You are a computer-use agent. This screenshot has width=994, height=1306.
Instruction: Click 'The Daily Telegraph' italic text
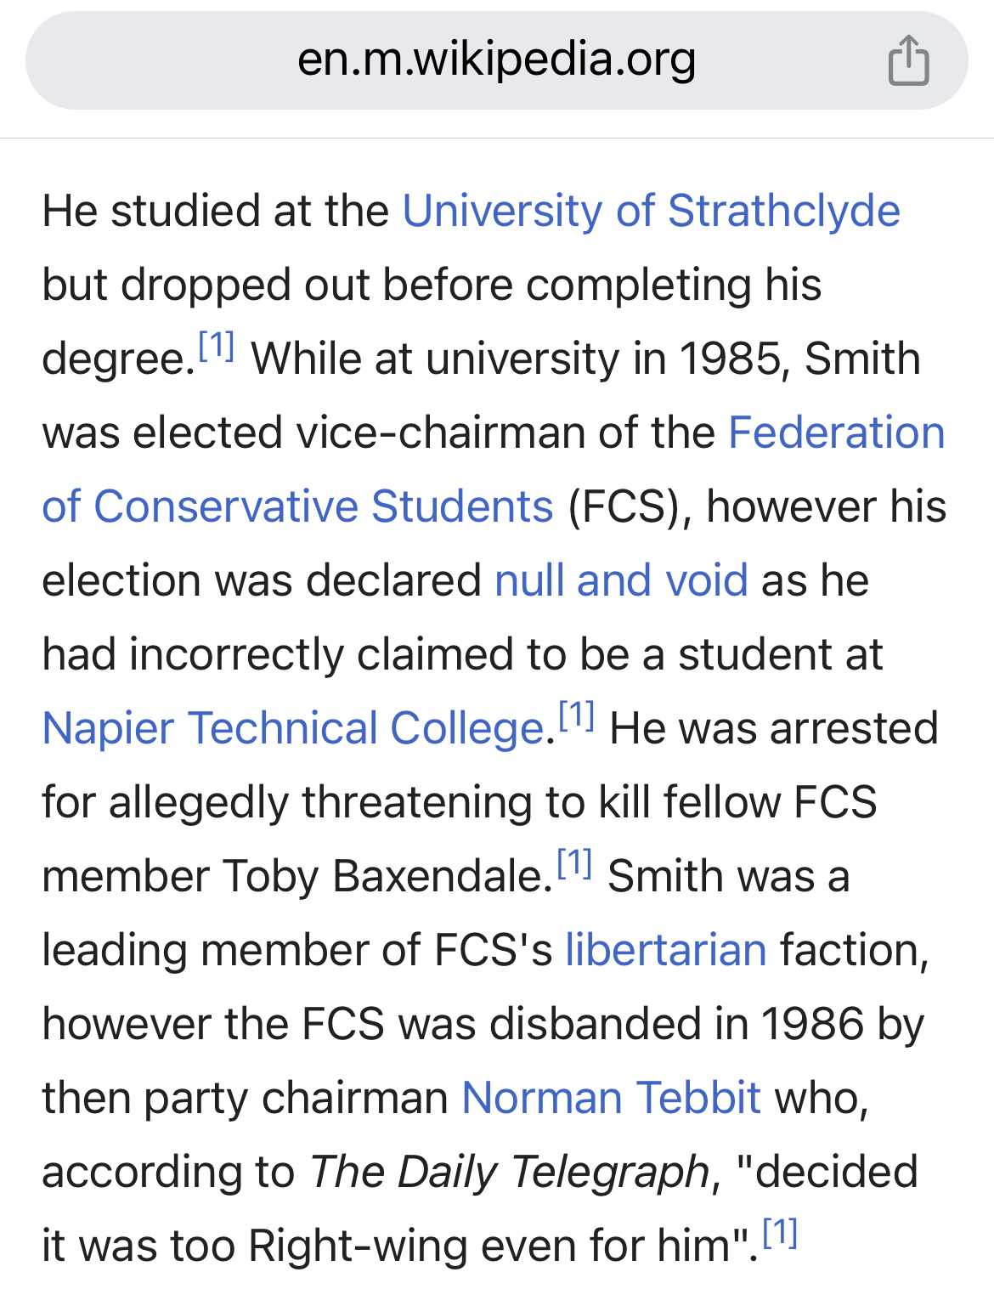pyautogui.click(x=509, y=1173)
